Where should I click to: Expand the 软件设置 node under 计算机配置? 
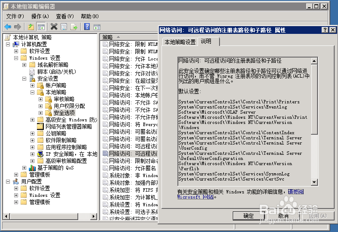16,51
